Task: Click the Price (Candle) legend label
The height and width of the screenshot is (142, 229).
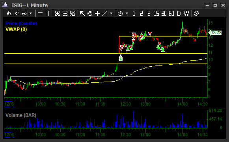Action: [x=21, y=24]
